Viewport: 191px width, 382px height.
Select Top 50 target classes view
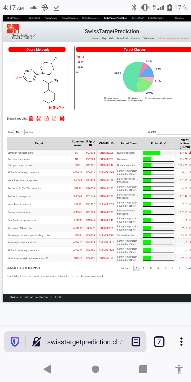pyautogui.click(x=80, y=67)
